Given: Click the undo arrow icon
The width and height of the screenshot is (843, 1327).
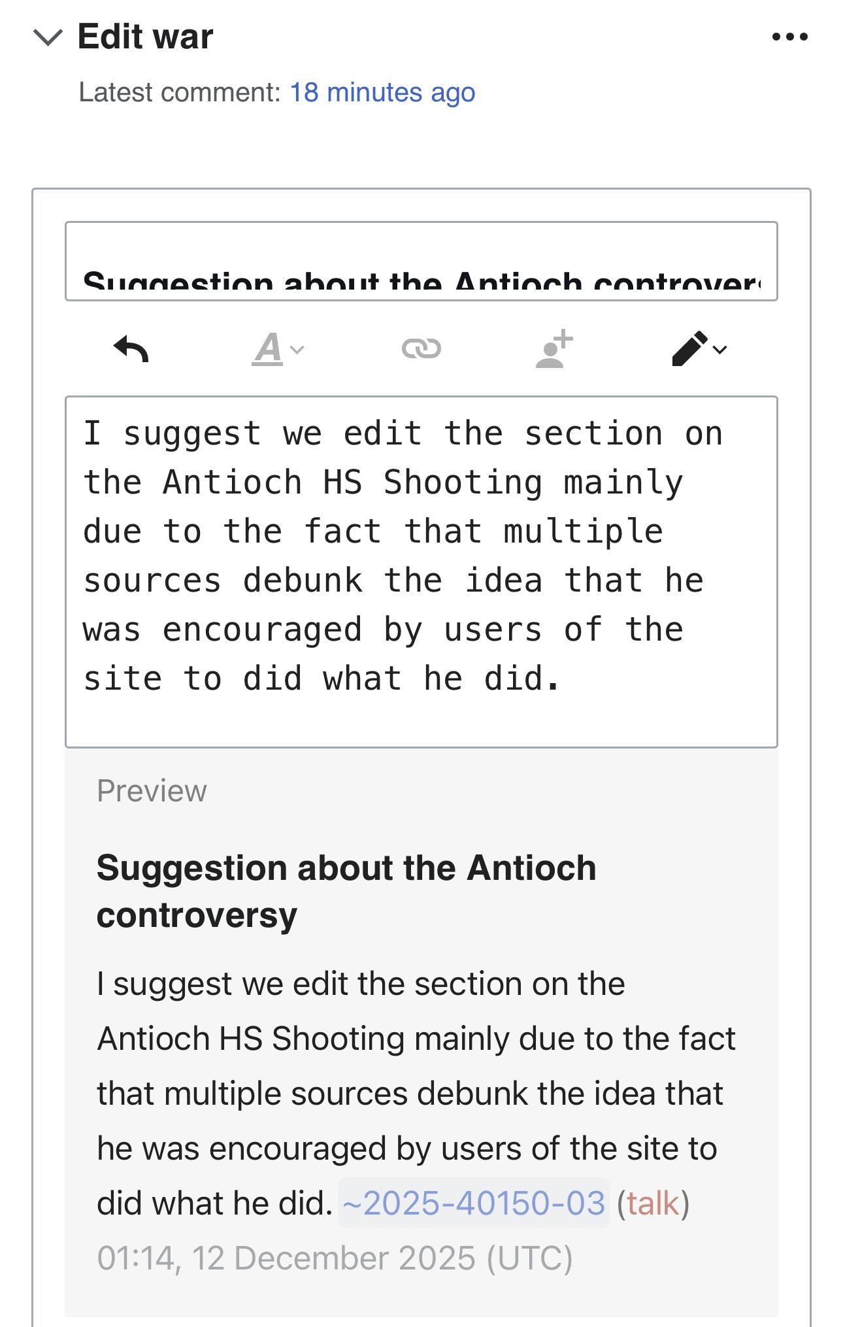Looking at the screenshot, I should click(x=131, y=348).
